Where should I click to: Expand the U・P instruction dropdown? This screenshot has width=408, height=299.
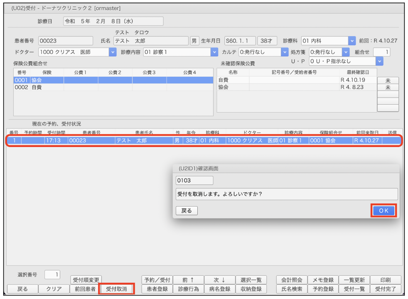(379, 61)
